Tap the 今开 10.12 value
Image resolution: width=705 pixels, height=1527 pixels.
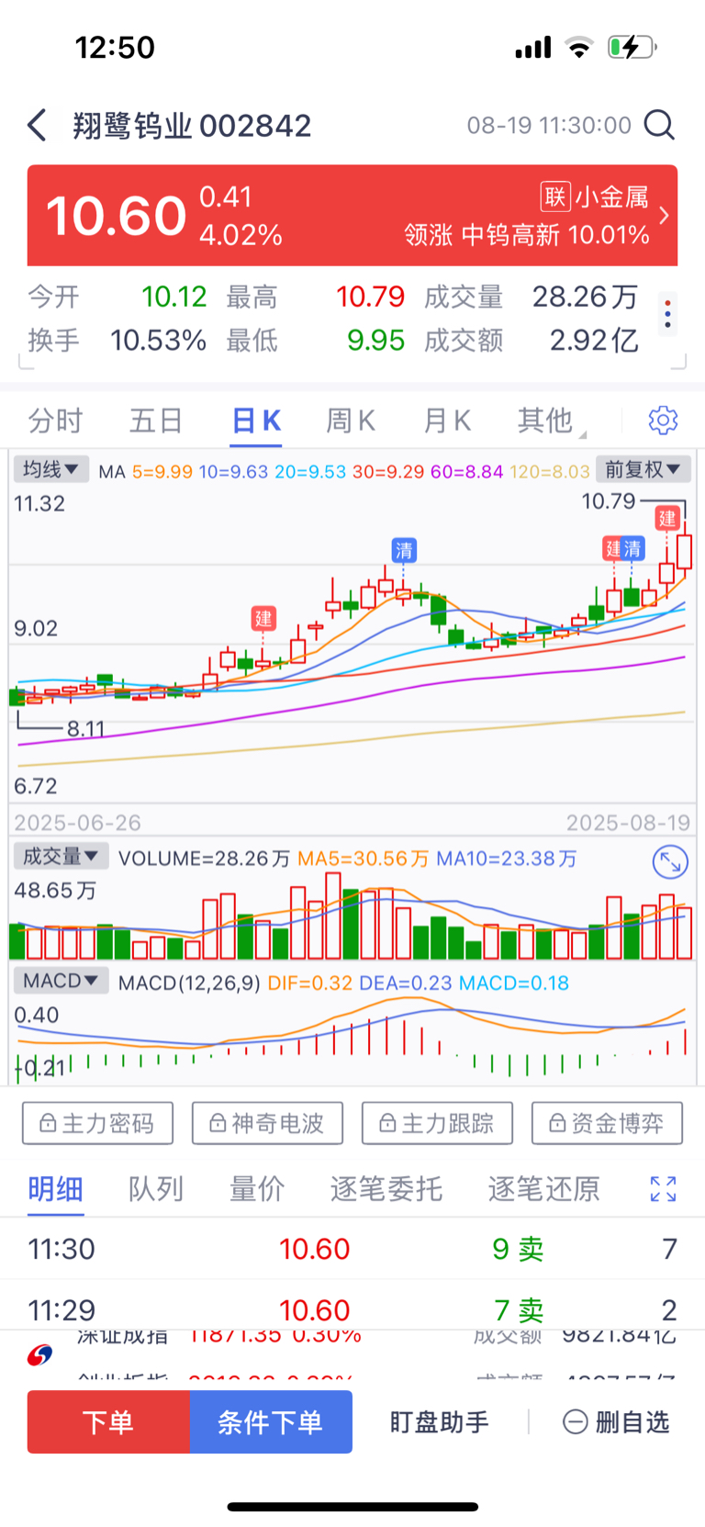coord(173,297)
